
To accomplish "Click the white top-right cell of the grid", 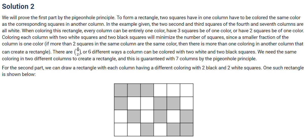I will click(x=187, y=90).
